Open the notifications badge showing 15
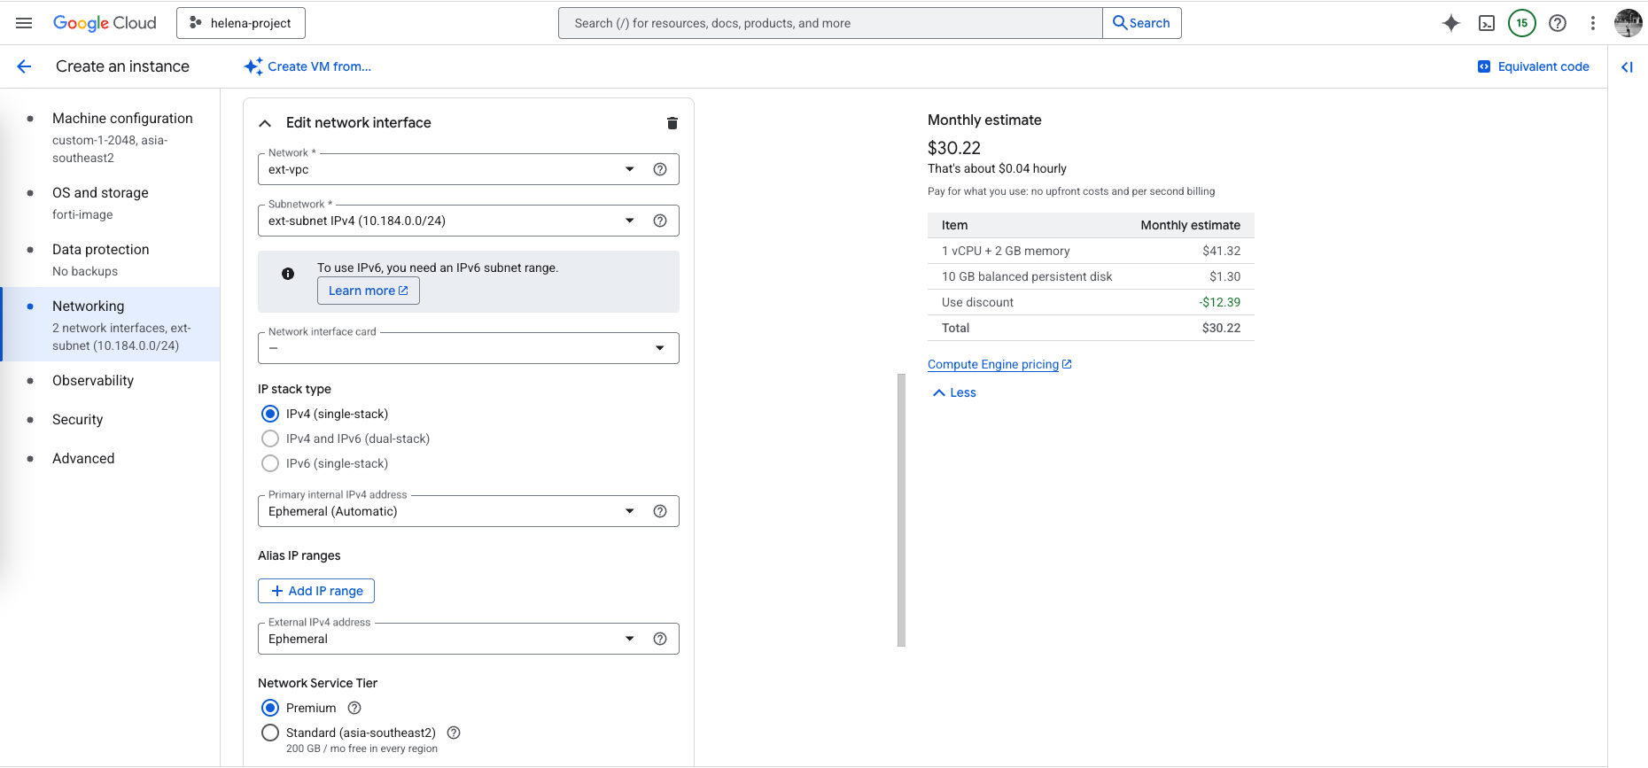This screenshot has height=768, width=1648. [1521, 23]
